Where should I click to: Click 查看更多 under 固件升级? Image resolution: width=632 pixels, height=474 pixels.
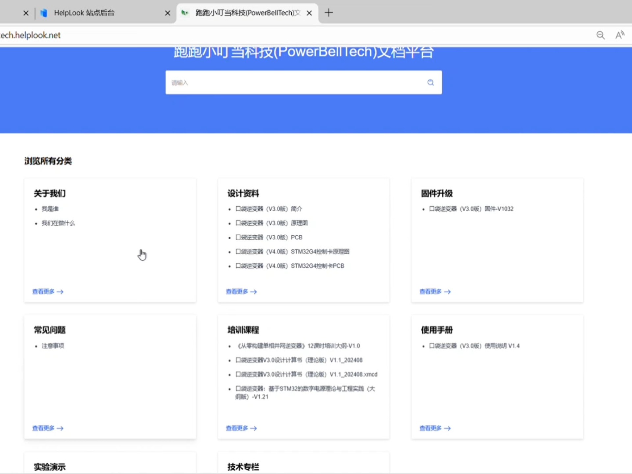coord(435,291)
